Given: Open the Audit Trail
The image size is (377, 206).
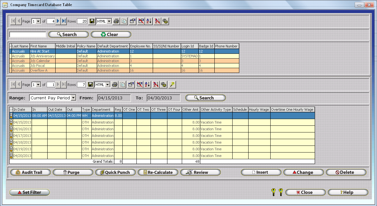Looking at the screenshot, I should pyautogui.click(x=31, y=172).
